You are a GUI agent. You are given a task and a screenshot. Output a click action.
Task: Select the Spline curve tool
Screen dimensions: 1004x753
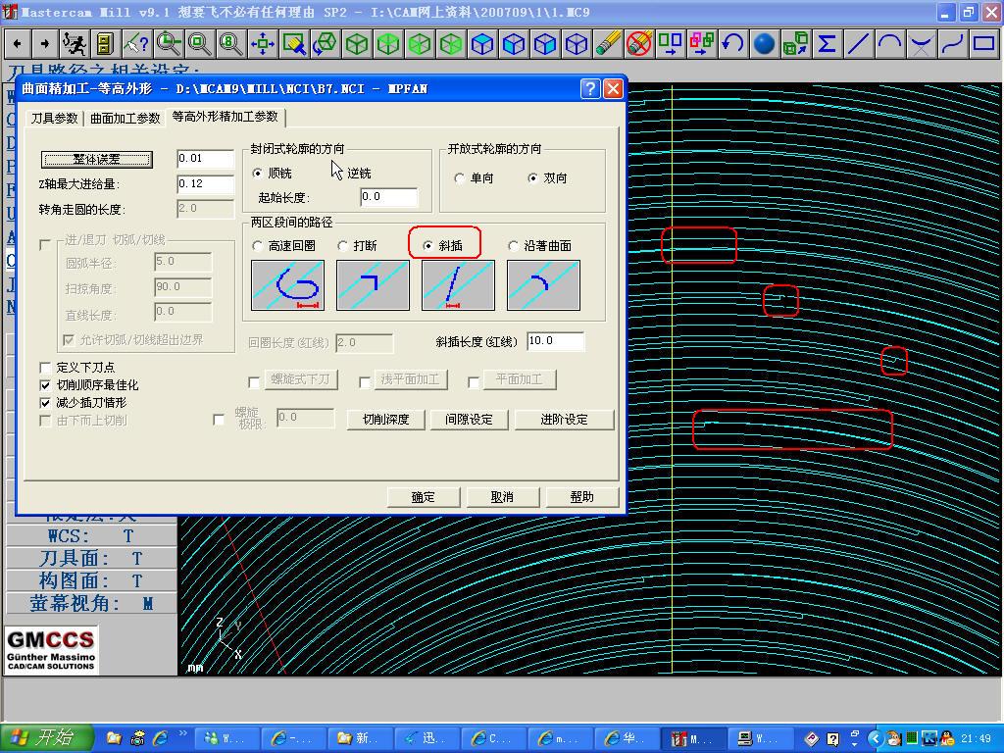[x=953, y=43]
